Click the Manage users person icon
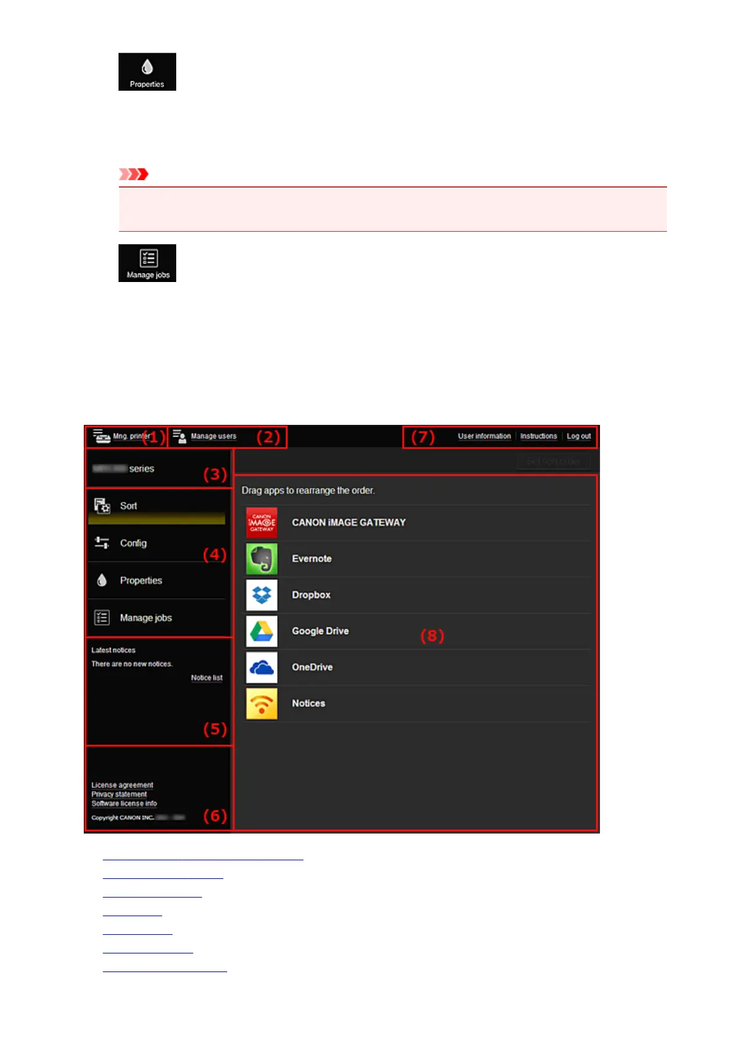 179,436
